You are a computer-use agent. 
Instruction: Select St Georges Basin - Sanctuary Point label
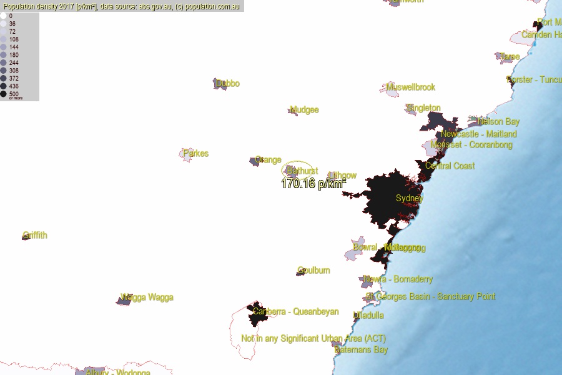pyautogui.click(x=430, y=296)
